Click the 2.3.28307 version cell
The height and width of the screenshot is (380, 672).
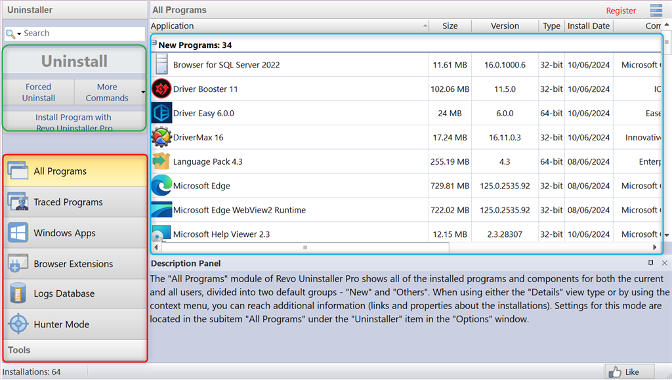point(505,234)
